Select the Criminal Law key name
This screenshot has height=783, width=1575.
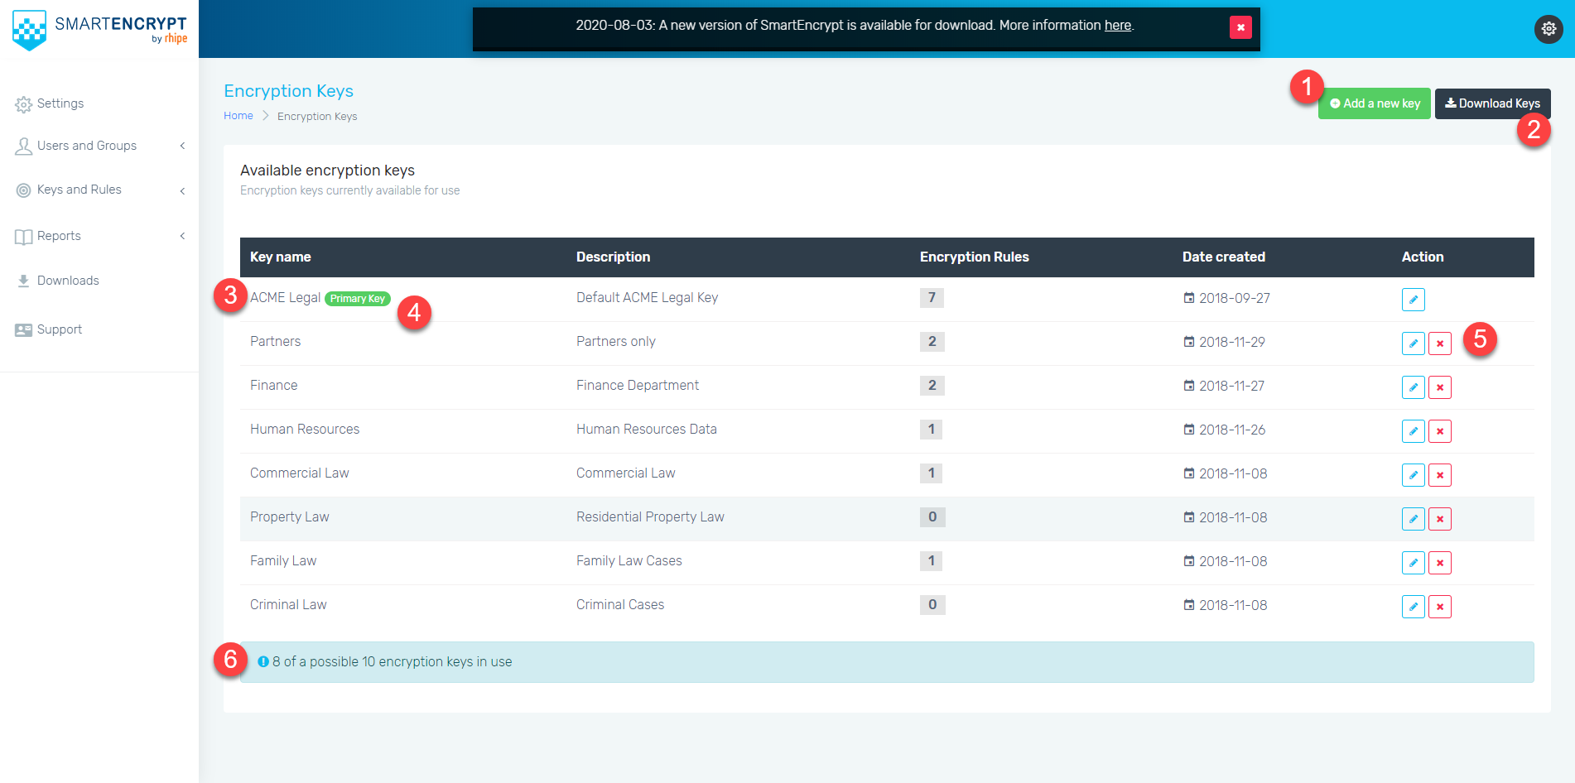(x=288, y=605)
